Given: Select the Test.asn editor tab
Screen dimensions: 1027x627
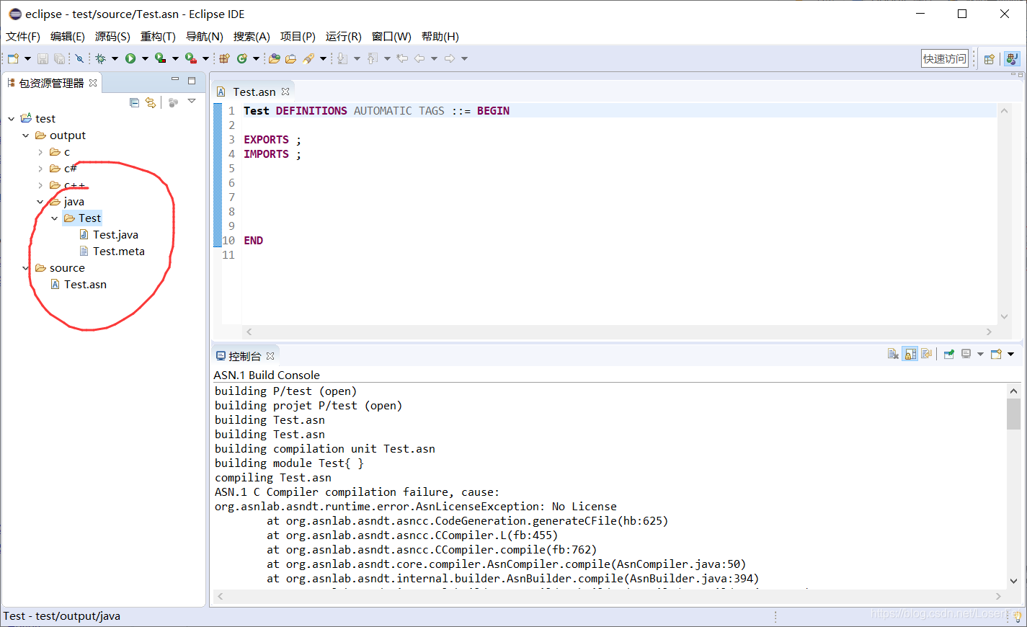Looking at the screenshot, I should [x=254, y=92].
